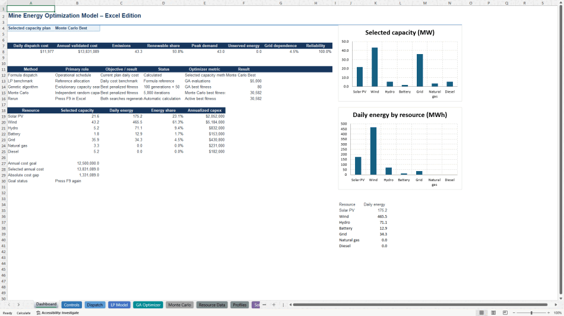Image resolution: width=564 pixels, height=316 pixels.
Task: Open the Controls sheet tab
Action: click(72, 305)
